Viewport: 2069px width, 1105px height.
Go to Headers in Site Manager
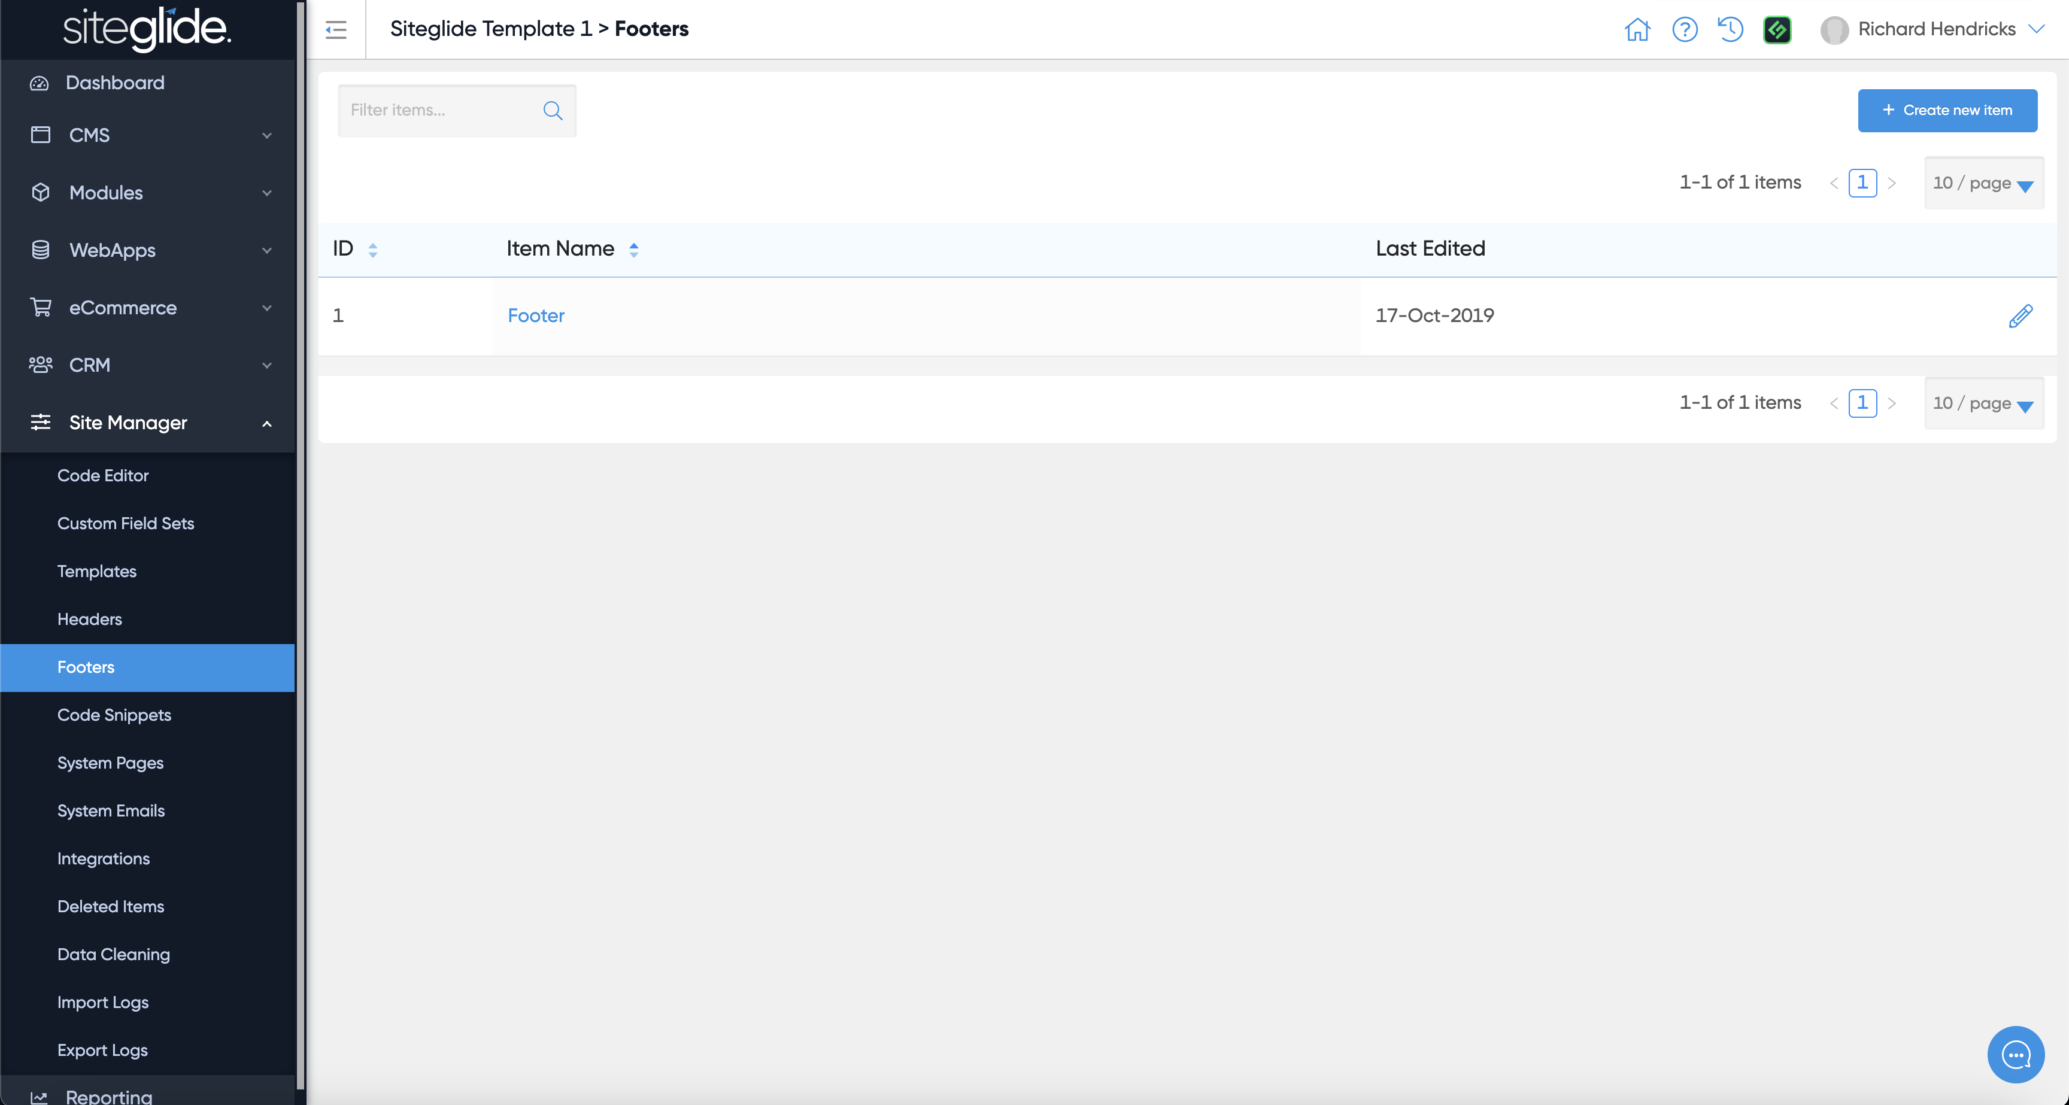point(89,619)
